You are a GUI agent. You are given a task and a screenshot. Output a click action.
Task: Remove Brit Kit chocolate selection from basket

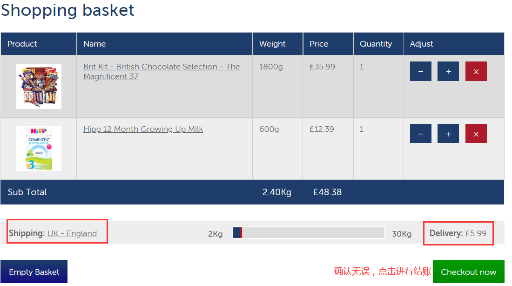[x=476, y=72]
